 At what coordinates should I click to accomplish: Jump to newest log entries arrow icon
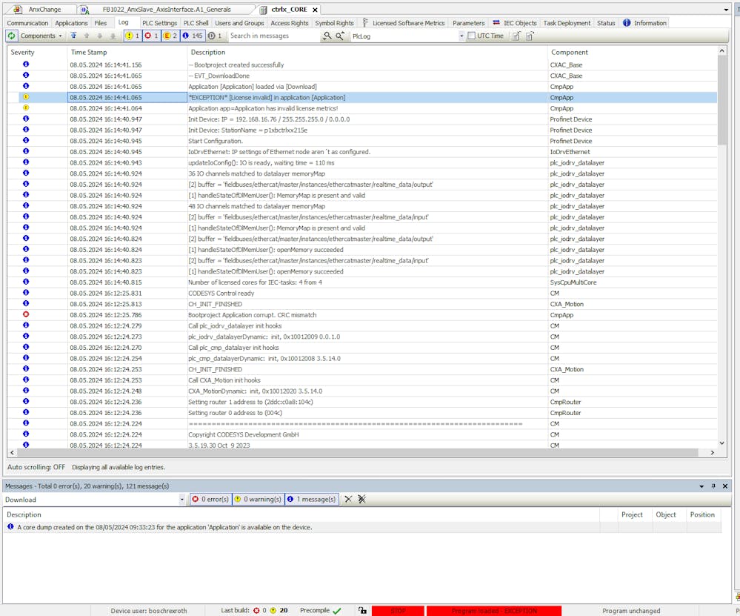(x=74, y=36)
